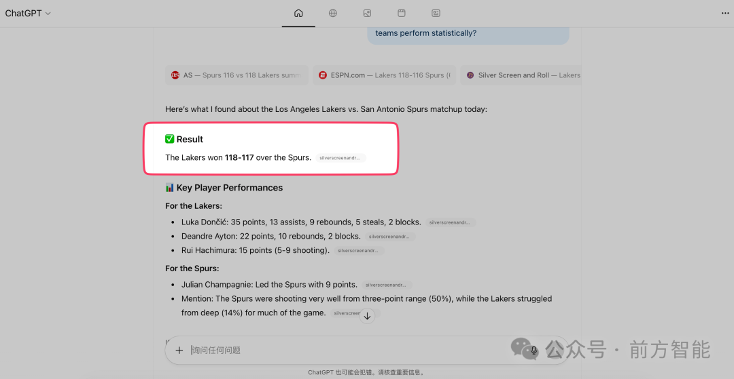This screenshot has height=379, width=734.
Task: Open the three-dot more options menu
Action: click(x=724, y=13)
